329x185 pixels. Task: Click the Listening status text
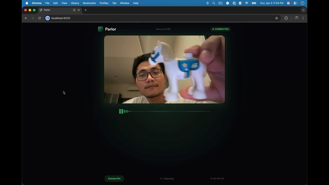(168, 179)
